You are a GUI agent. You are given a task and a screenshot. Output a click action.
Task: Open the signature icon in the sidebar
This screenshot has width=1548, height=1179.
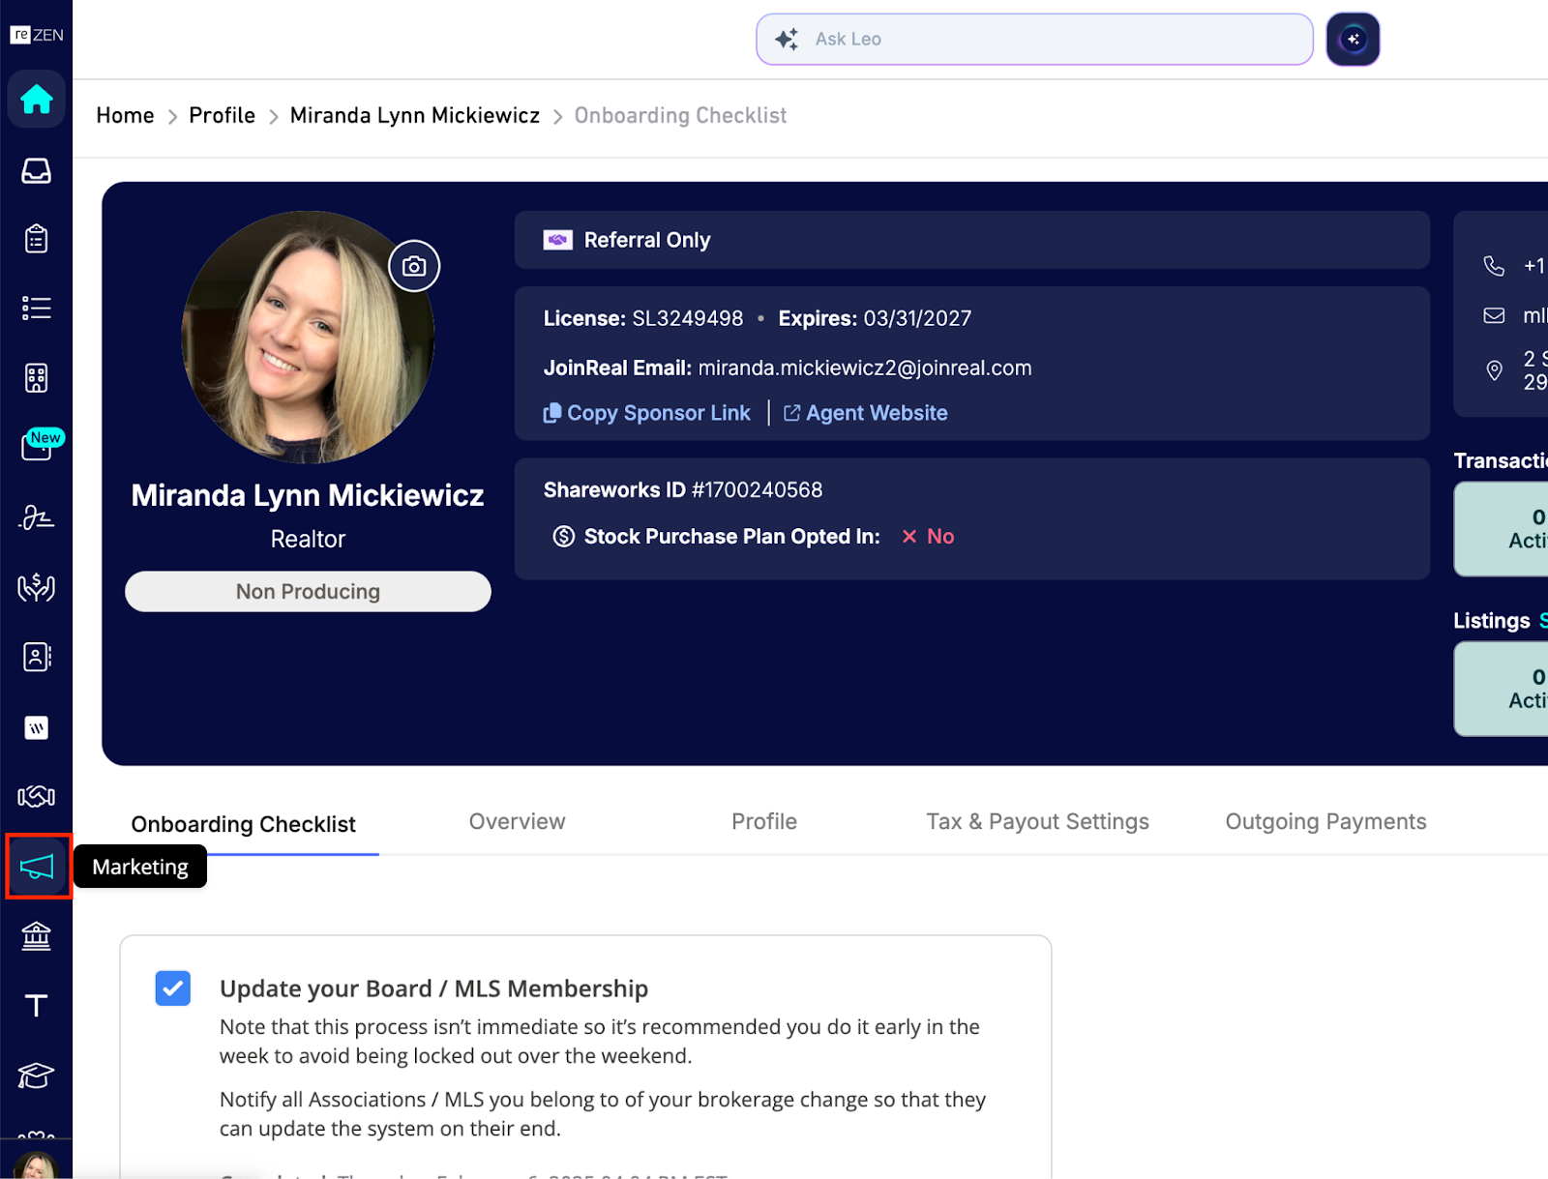(x=36, y=517)
